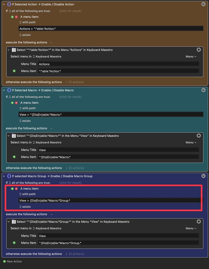Click curly braces icon of If Selected Macro action
Image resolution: width=209 pixels, height=269 pixels.
pos(9,90)
